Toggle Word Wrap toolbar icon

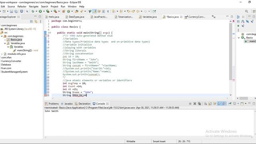[99, 12]
